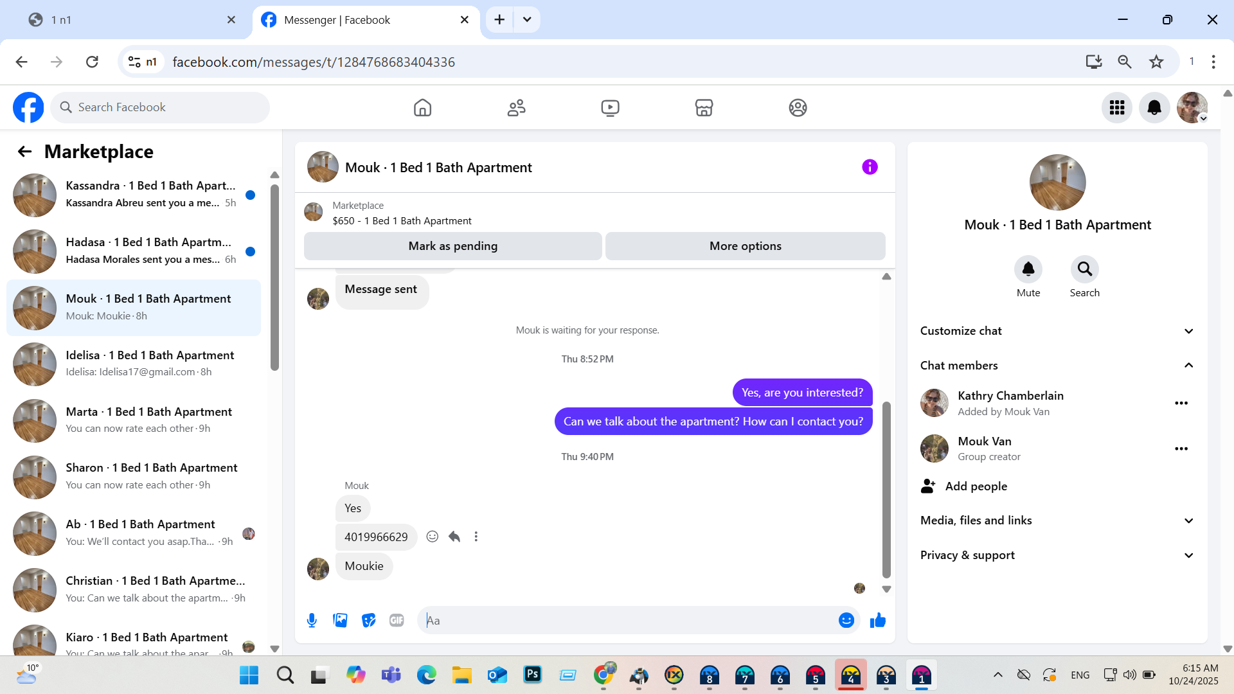Reply to the 4019966629 message
Screen dimensions: 1234x694
point(454,537)
